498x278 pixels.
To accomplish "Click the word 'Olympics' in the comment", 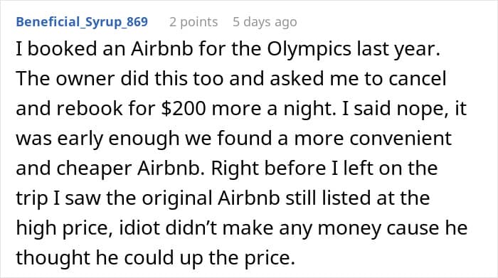I will click(x=309, y=49).
